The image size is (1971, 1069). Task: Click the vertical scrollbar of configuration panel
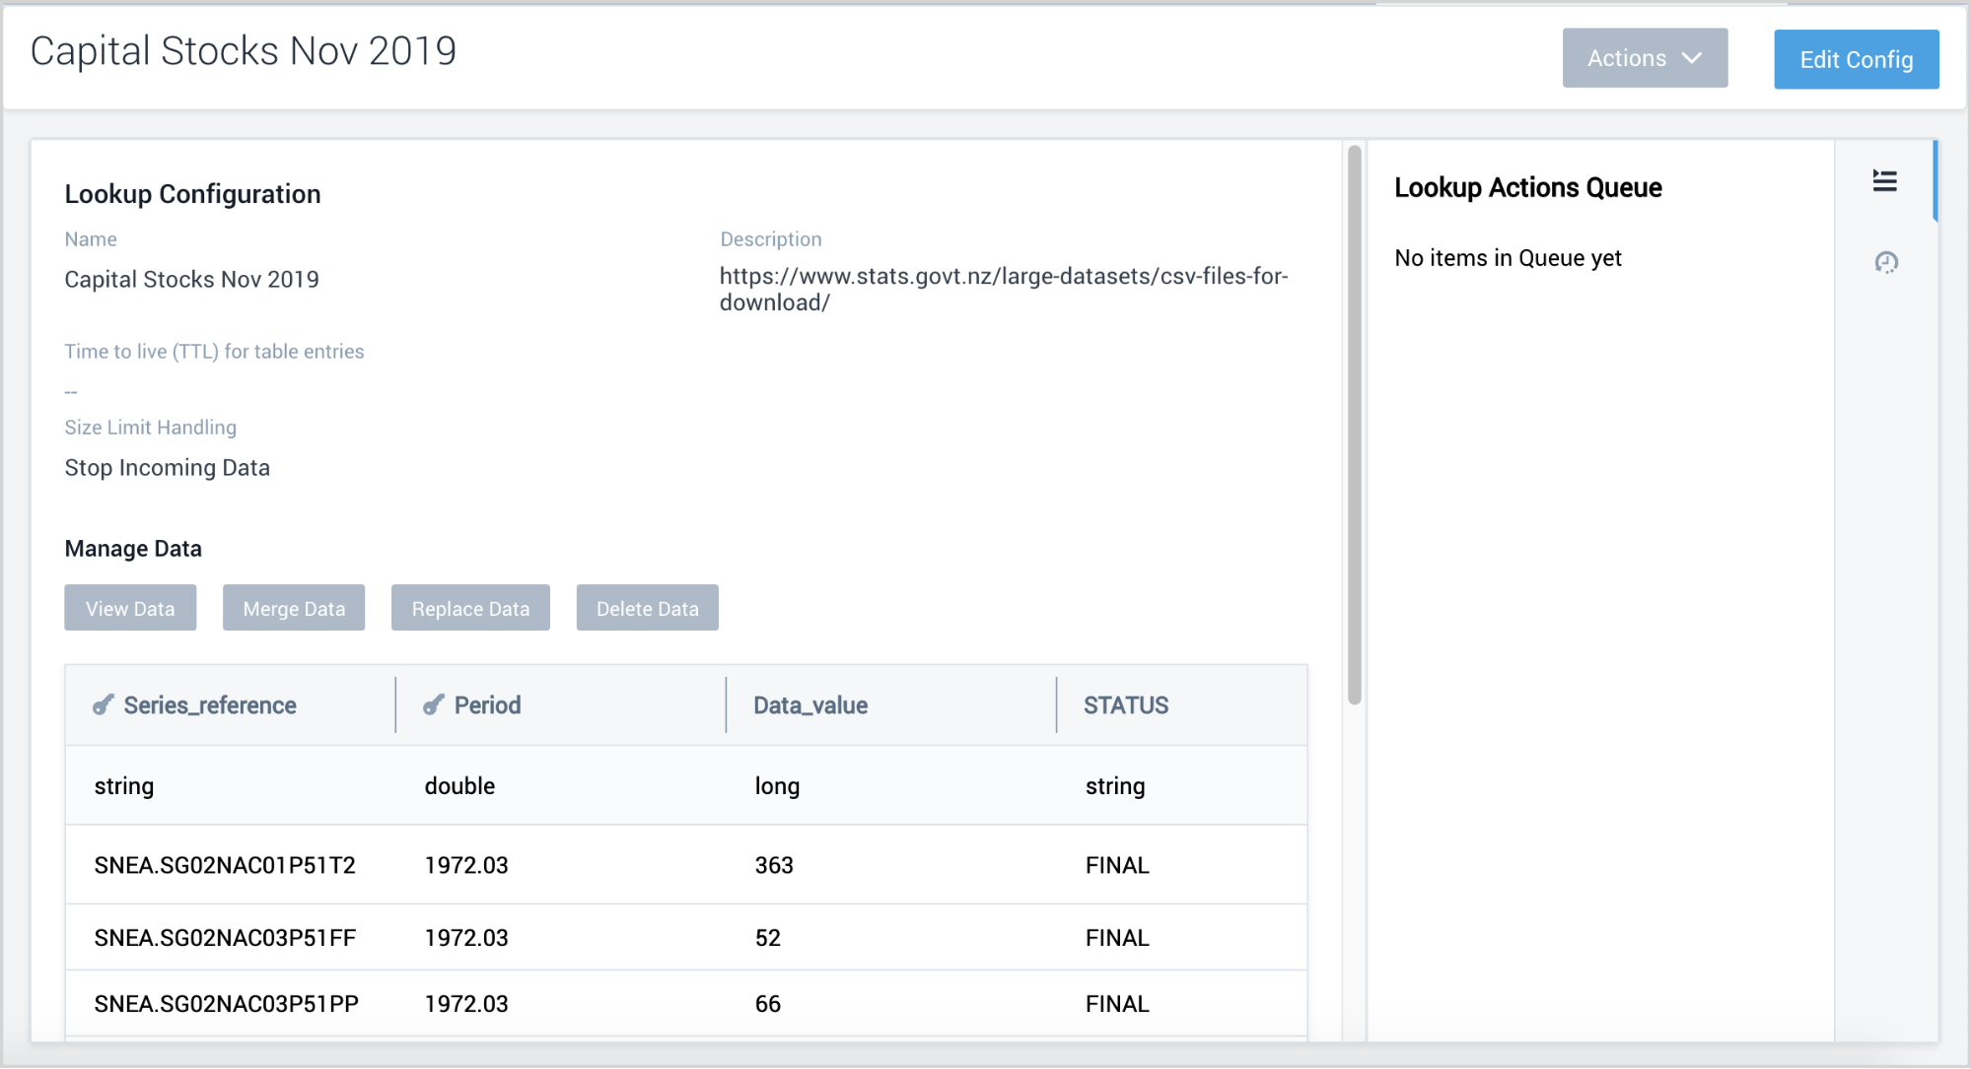1354,424
